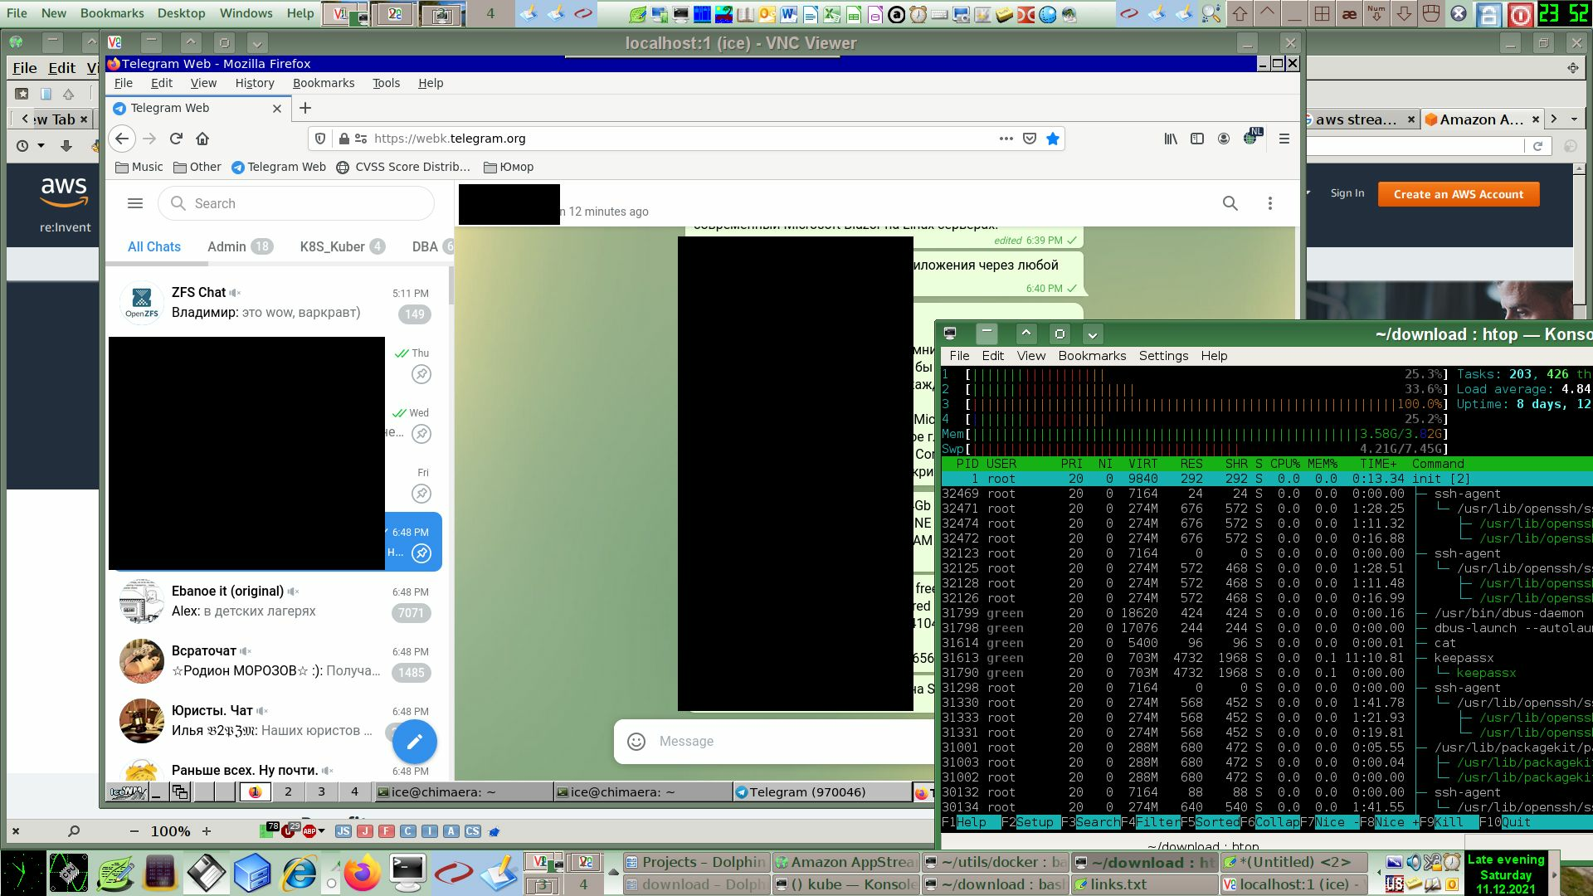Open the Music bookmarks folder

[139, 167]
